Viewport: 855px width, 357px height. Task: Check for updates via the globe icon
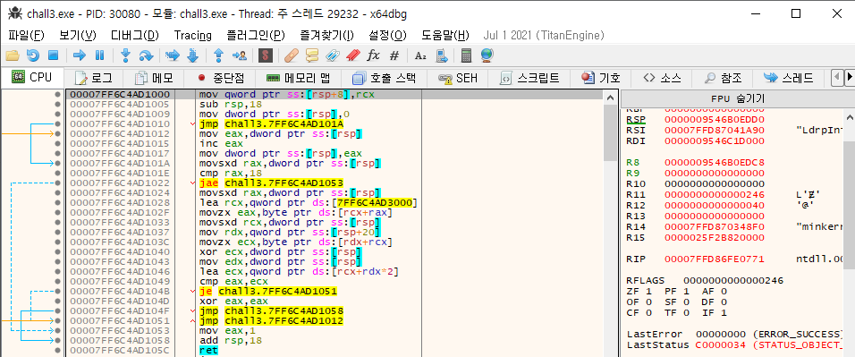(487, 55)
